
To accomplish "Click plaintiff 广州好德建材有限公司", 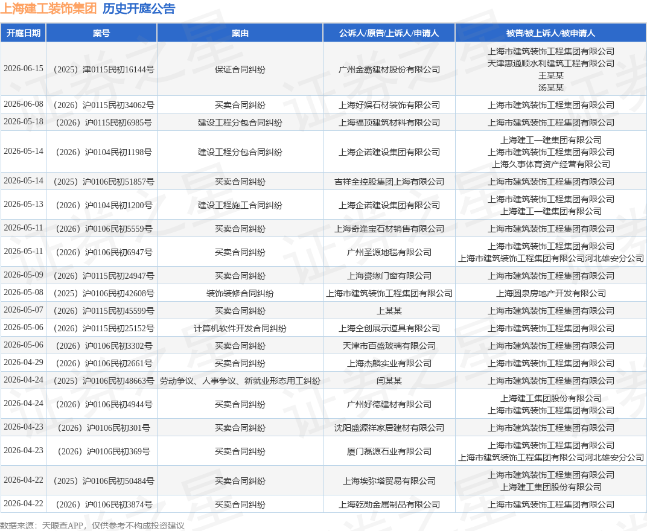I will (389, 404).
